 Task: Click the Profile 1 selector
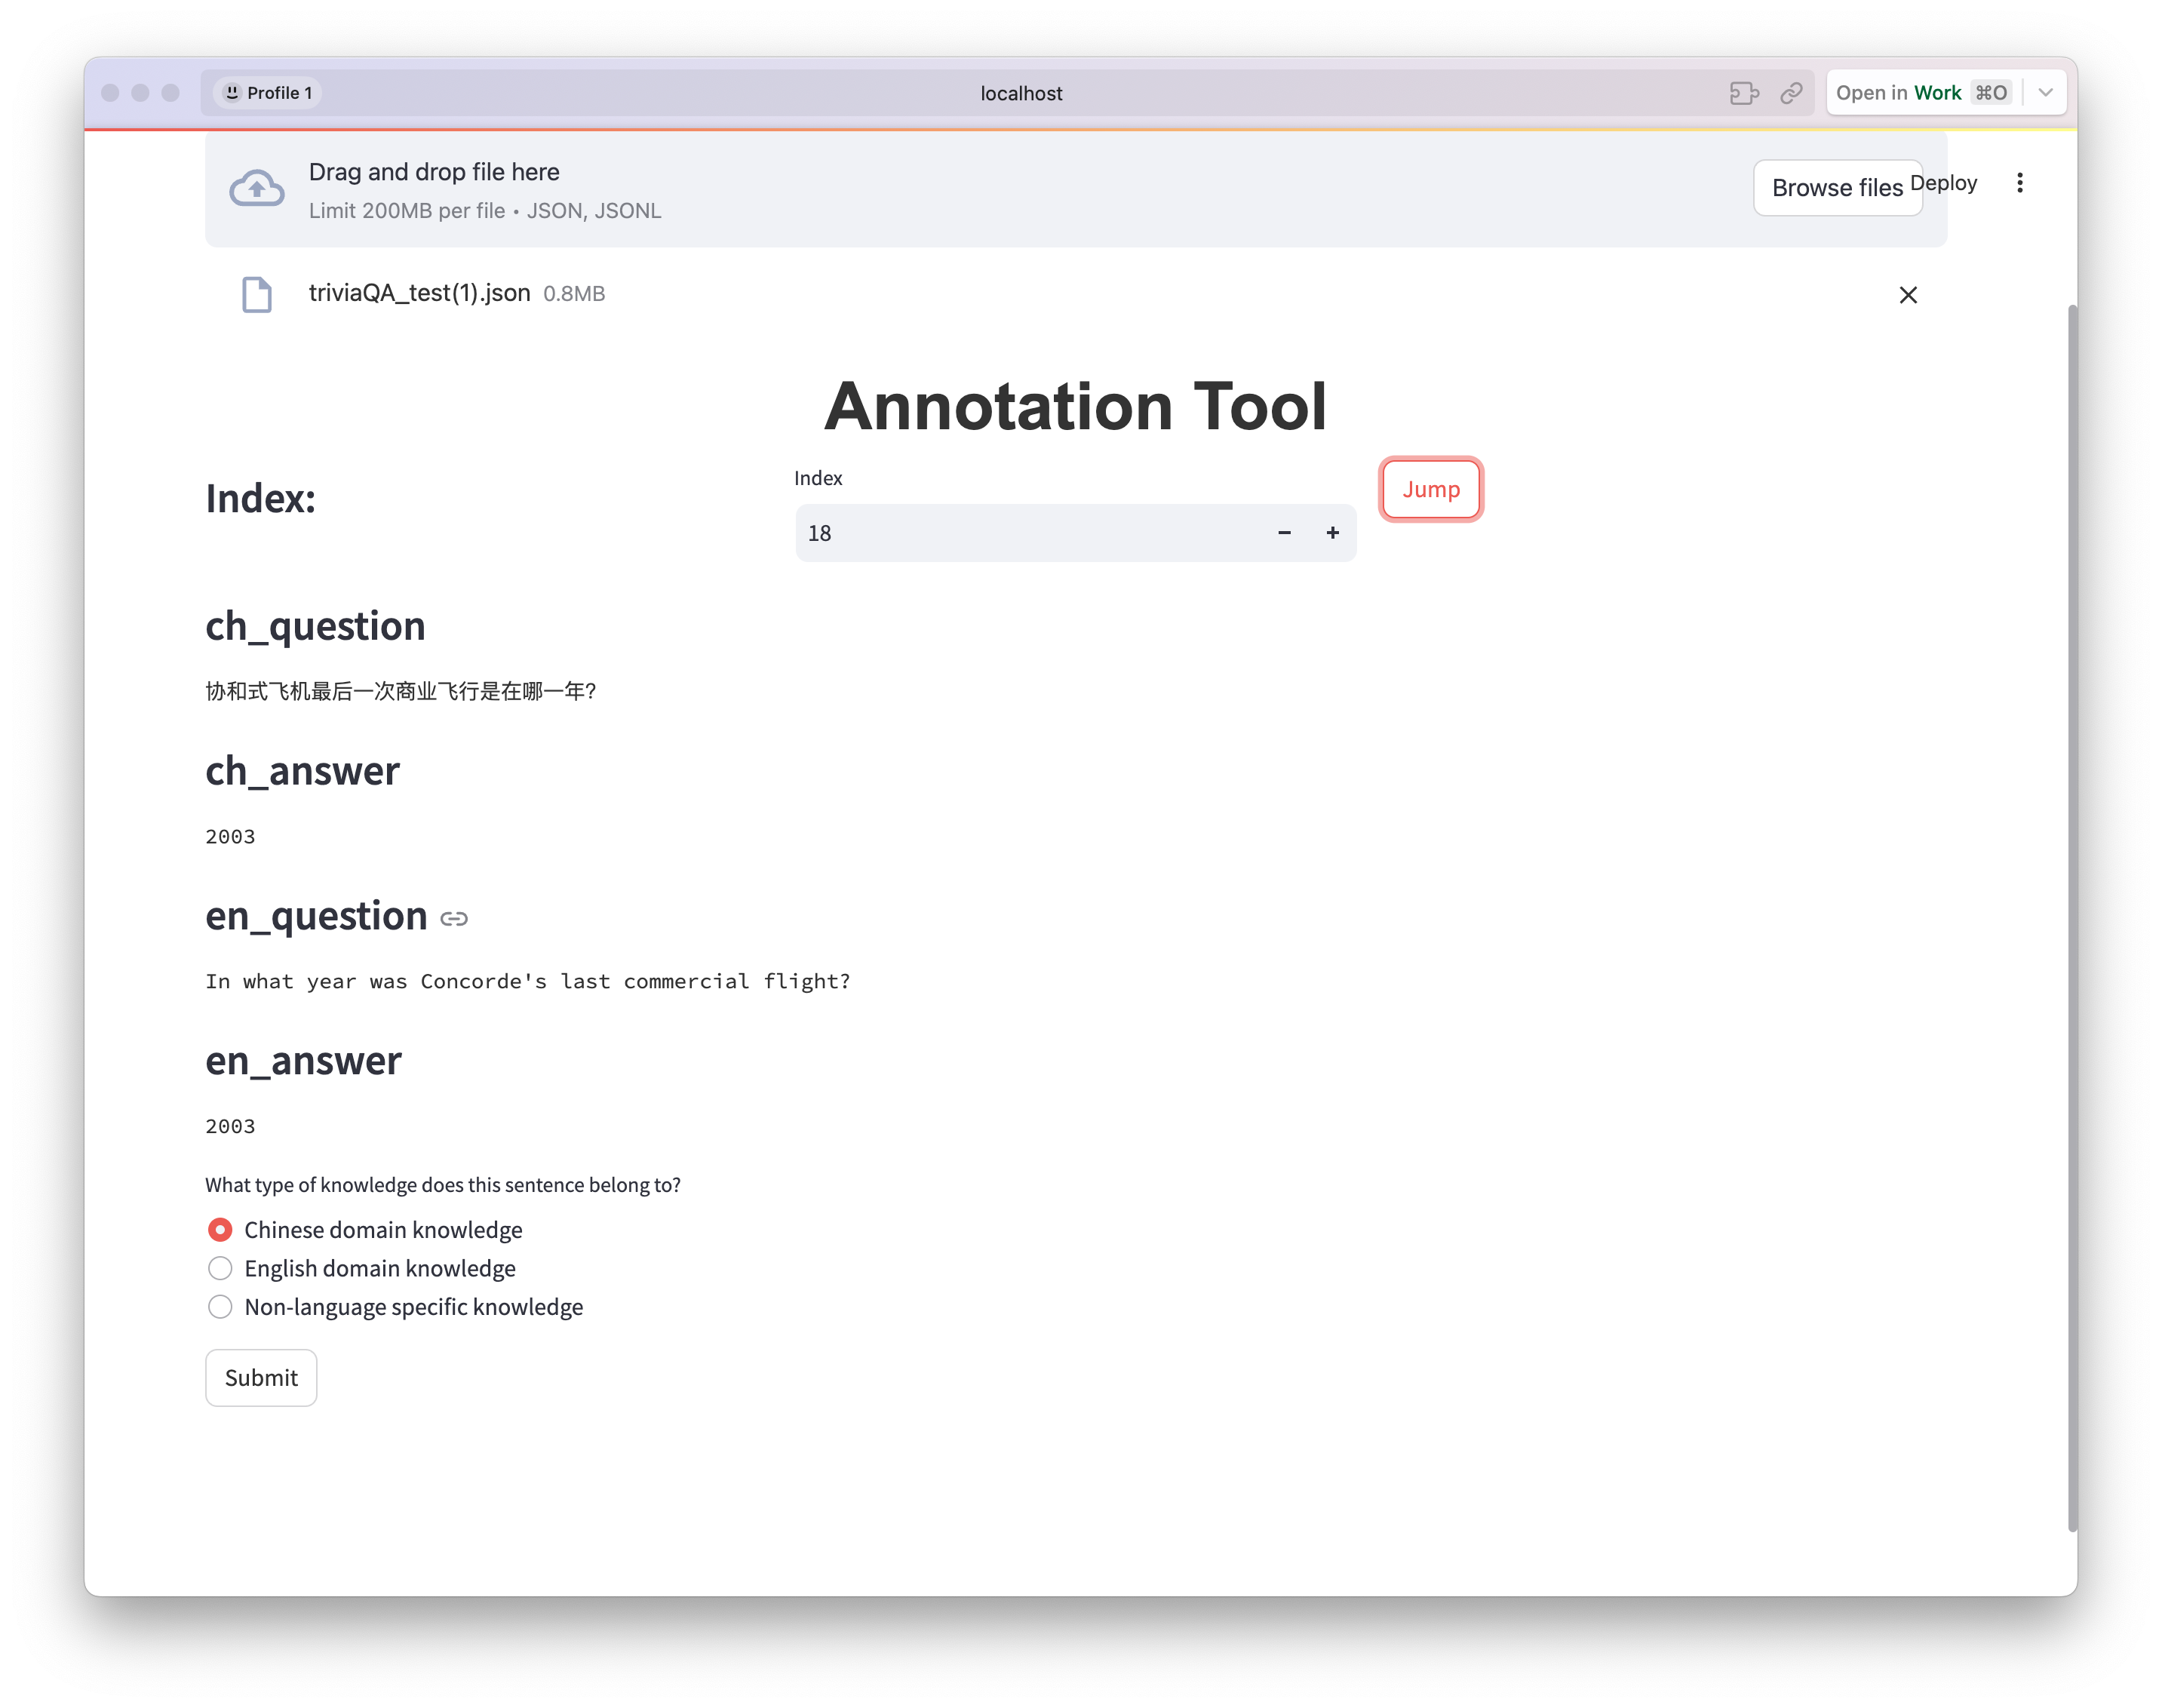268,93
